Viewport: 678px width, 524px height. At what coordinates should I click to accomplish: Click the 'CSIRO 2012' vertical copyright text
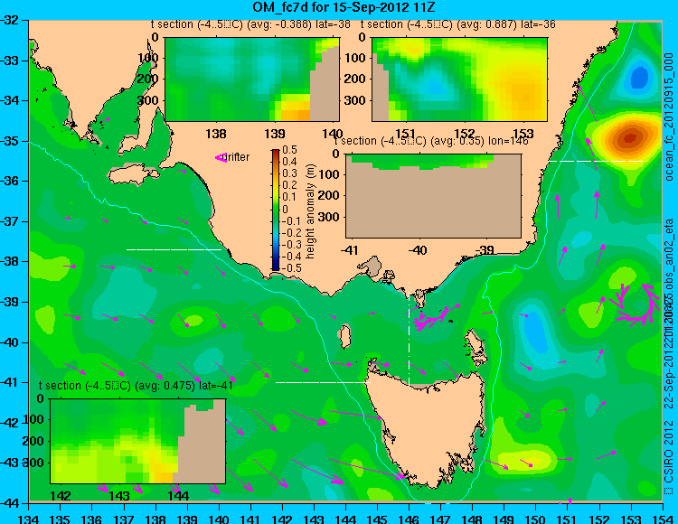pyautogui.click(x=669, y=452)
